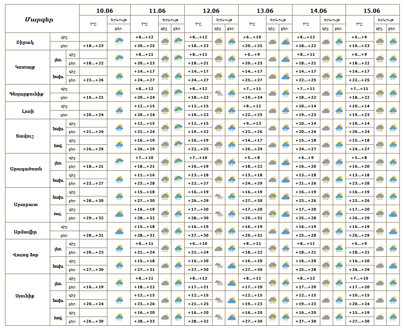Click Shirak daytime sunny-cloud icon for 13.06
This screenshot has height=328, width=404.
coord(286,41)
